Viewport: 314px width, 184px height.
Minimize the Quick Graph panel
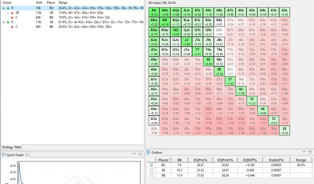pos(134,154)
